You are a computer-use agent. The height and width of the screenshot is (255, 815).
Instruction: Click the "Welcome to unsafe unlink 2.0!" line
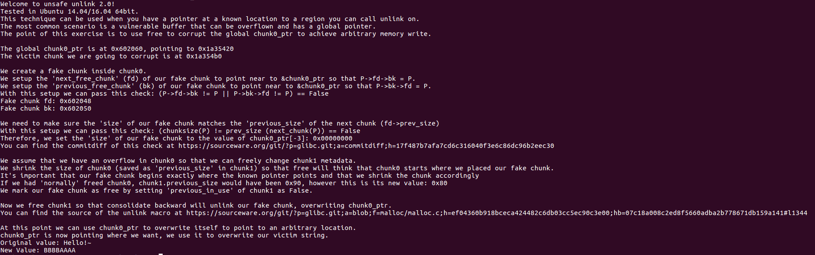coord(58,4)
